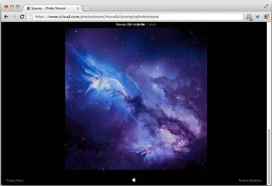Viewport: 272px width, 186px height.
Task: Click the green zoom window button
Action: (x=18, y=7)
